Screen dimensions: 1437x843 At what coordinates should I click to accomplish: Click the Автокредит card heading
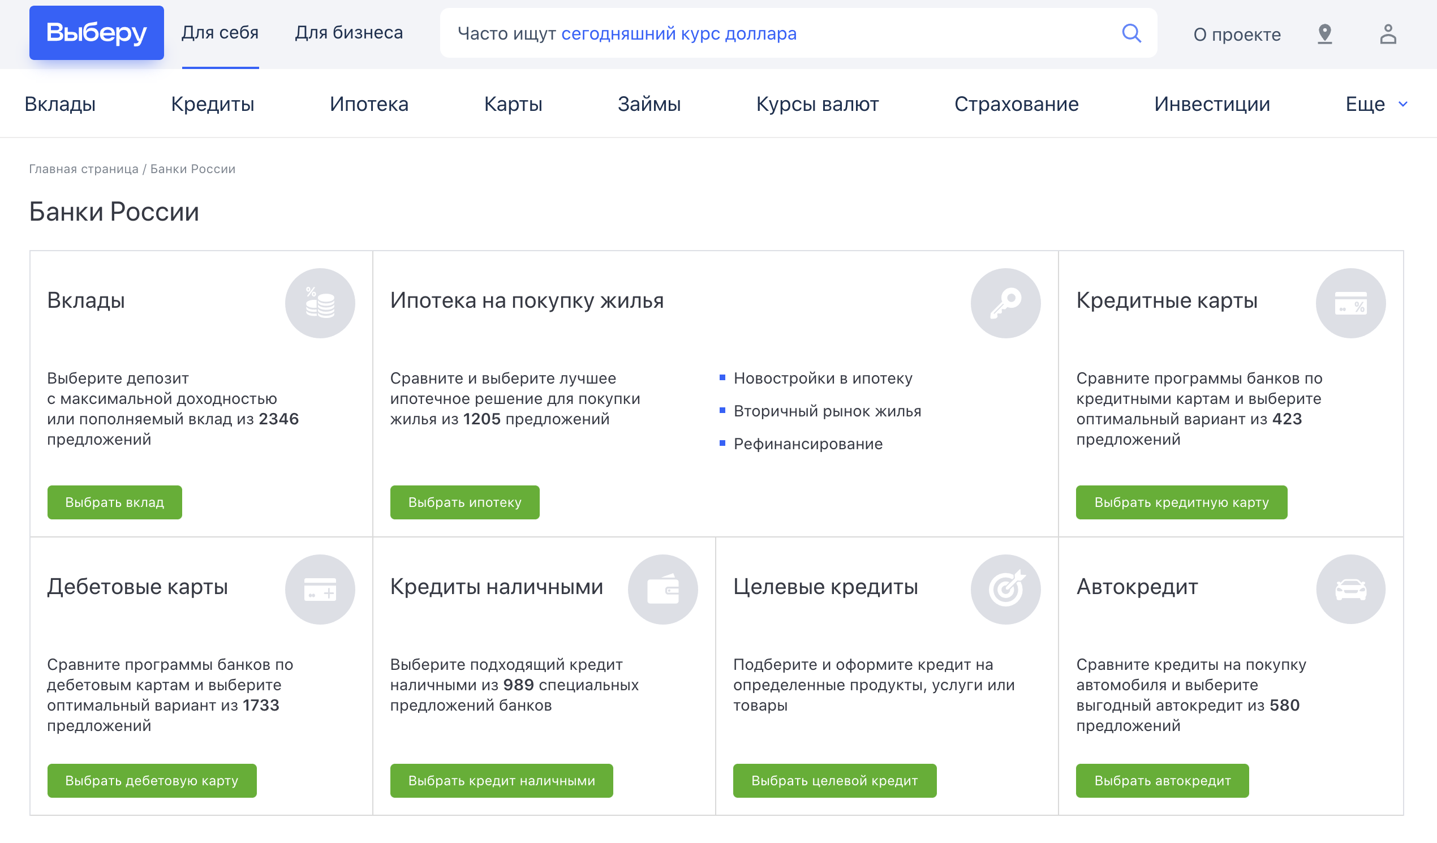coord(1137,586)
